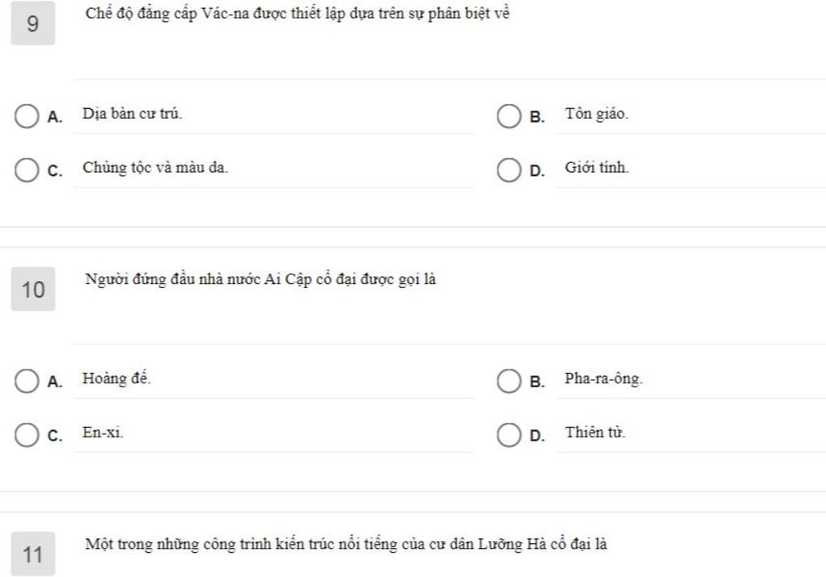The height and width of the screenshot is (577, 826).
Task: Choose radio button B for question 10
Action: coord(508,381)
